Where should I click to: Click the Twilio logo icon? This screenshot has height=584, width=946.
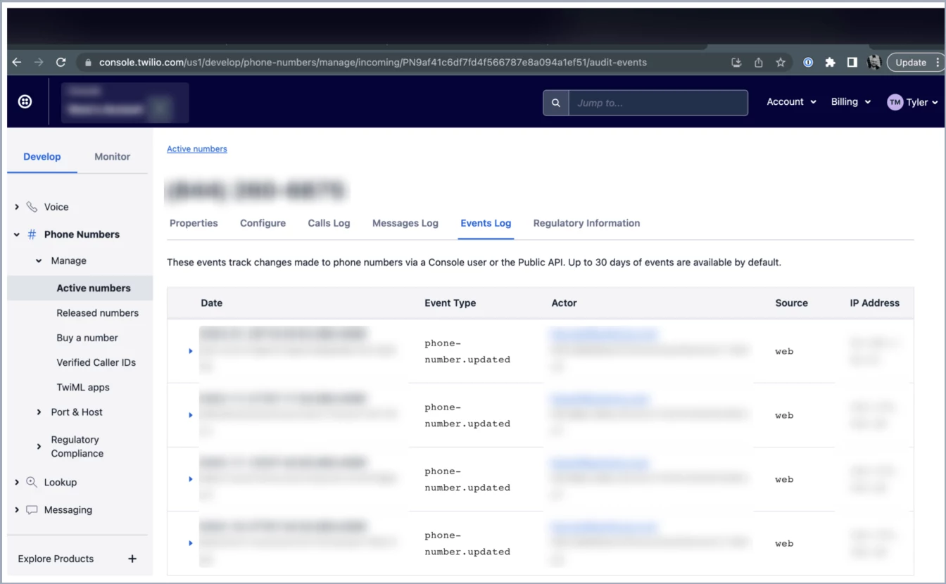click(25, 102)
